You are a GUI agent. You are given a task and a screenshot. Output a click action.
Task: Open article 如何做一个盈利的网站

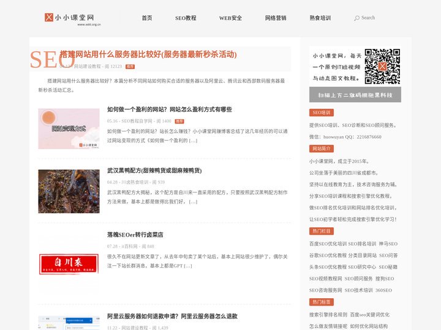(169, 109)
